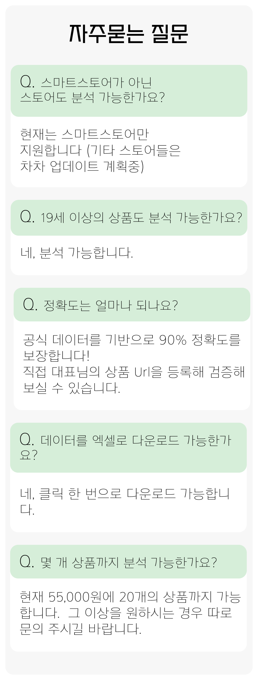Expand the '정확도는 얼마나 되나요?' question
The width and height of the screenshot is (258, 680).
110,305
